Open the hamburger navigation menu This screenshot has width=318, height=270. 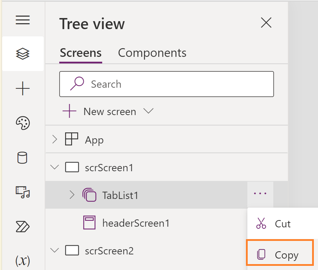23,20
